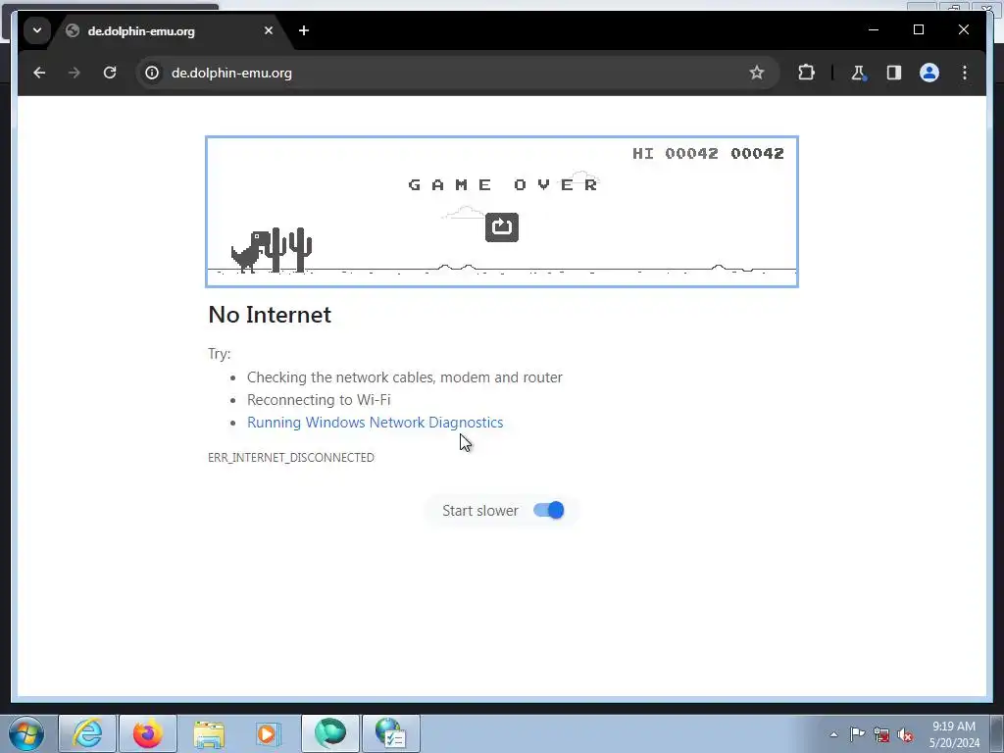Viewport: 1004px width, 753px height.
Task: Click the dino game canvas score area
Action: (x=708, y=154)
